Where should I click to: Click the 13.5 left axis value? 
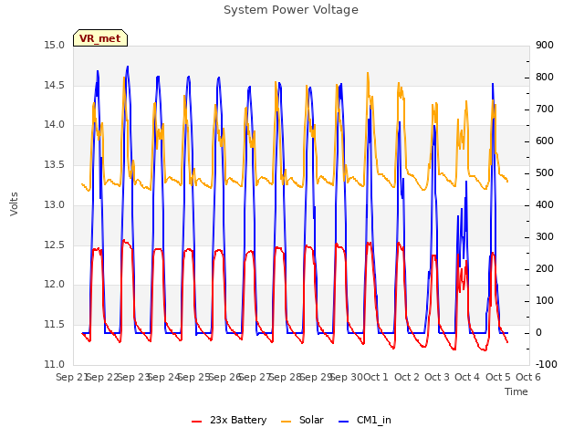pyautogui.click(x=55, y=164)
